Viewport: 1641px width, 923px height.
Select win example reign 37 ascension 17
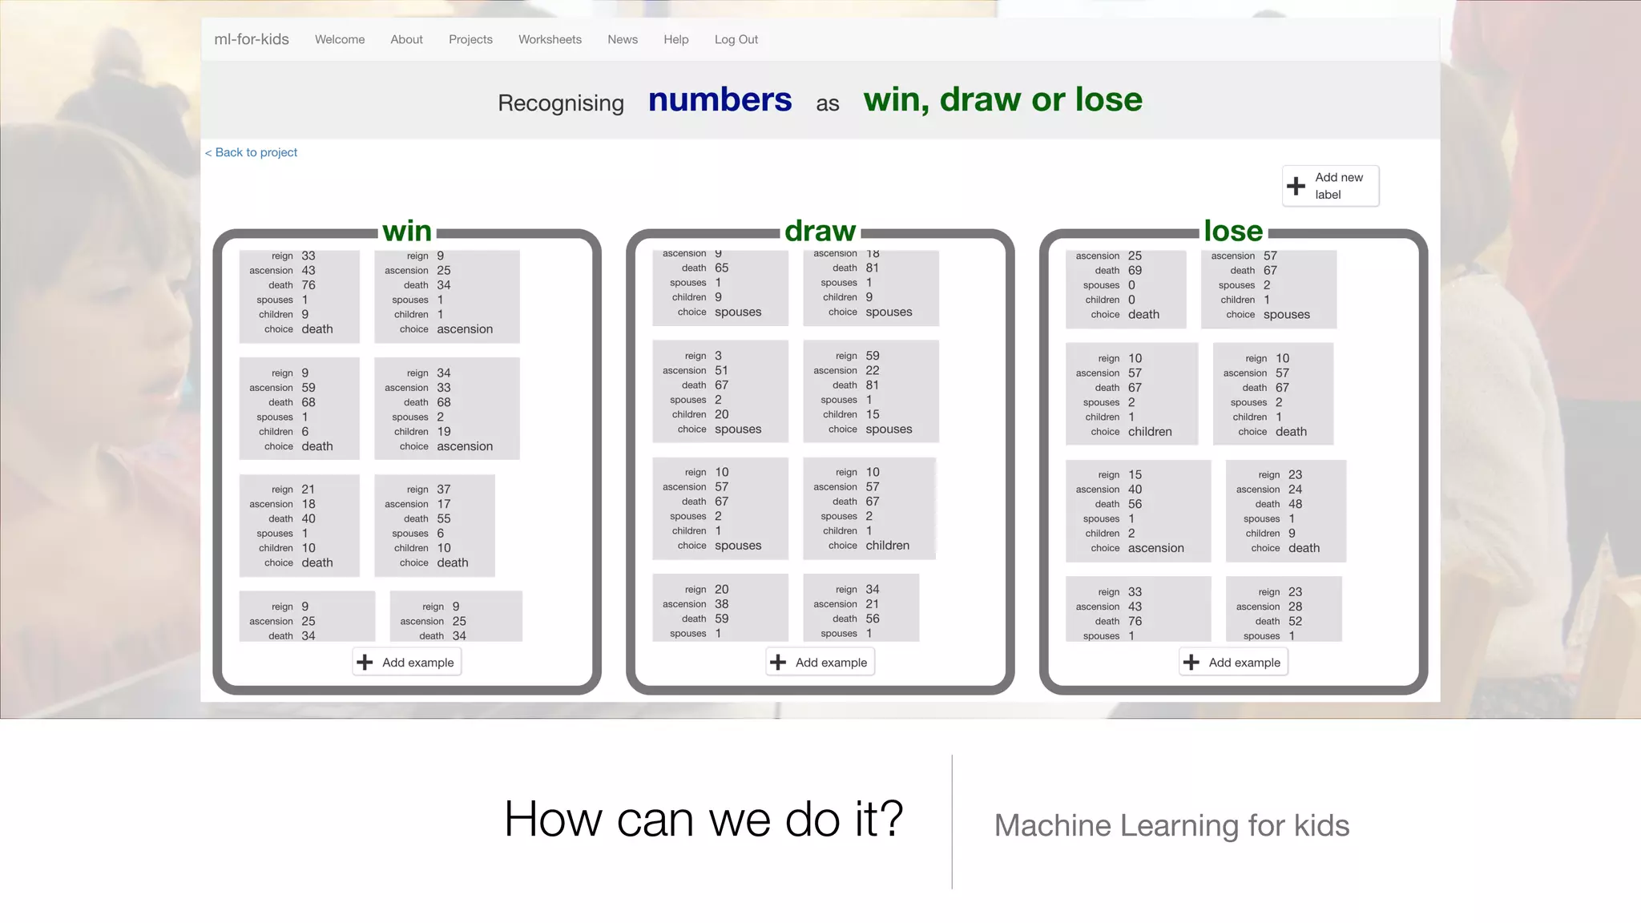pos(435,526)
